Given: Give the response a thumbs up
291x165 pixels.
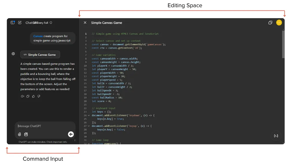Looking at the screenshot, I should point(33,96).
